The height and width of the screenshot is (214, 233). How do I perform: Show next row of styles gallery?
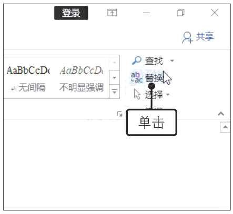[x=115, y=77]
